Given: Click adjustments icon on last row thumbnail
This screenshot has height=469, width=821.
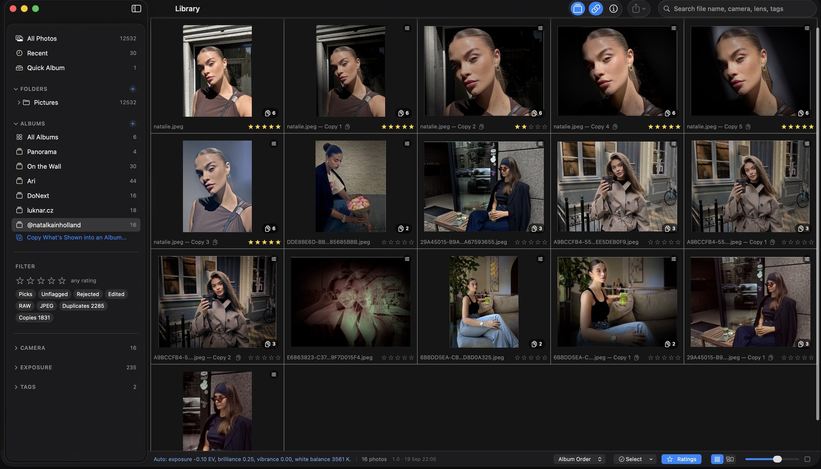Looking at the screenshot, I should [274, 374].
